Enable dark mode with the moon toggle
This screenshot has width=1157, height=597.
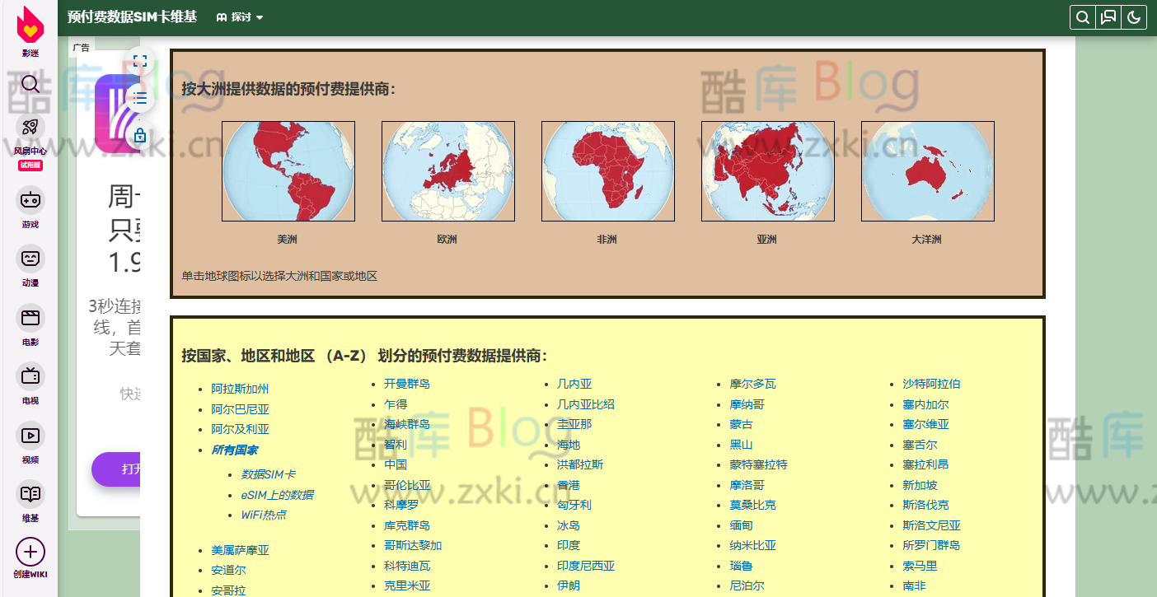pyautogui.click(x=1135, y=16)
